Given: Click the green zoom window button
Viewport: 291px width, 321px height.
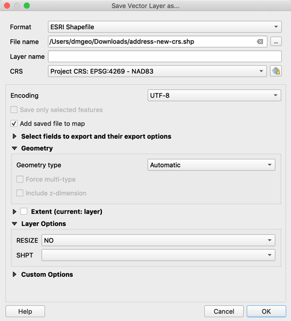Looking at the screenshot, I should (27, 6).
